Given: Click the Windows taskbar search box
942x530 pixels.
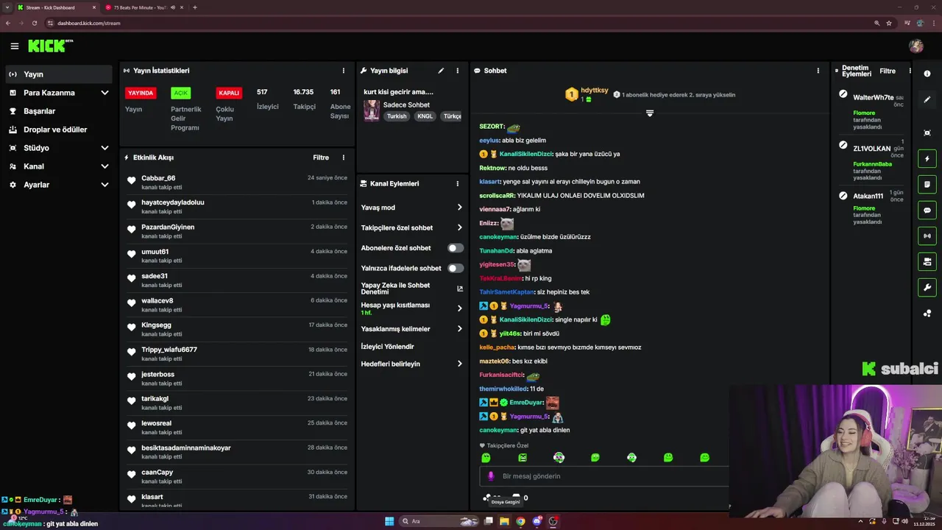Looking at the screenshot, I should click(439, 521).
